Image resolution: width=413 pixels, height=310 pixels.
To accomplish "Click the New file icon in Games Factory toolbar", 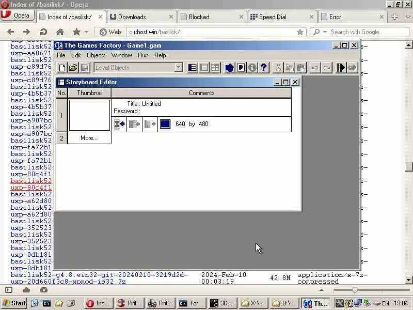I will click(x=62, y=68).
